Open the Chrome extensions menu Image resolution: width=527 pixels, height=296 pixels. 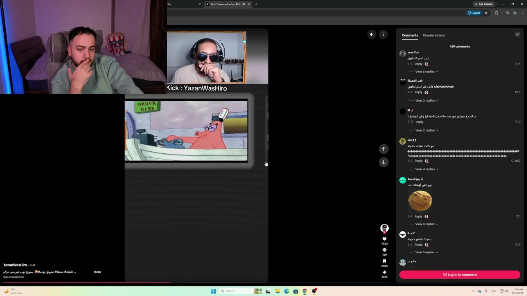tap(496, 13)
